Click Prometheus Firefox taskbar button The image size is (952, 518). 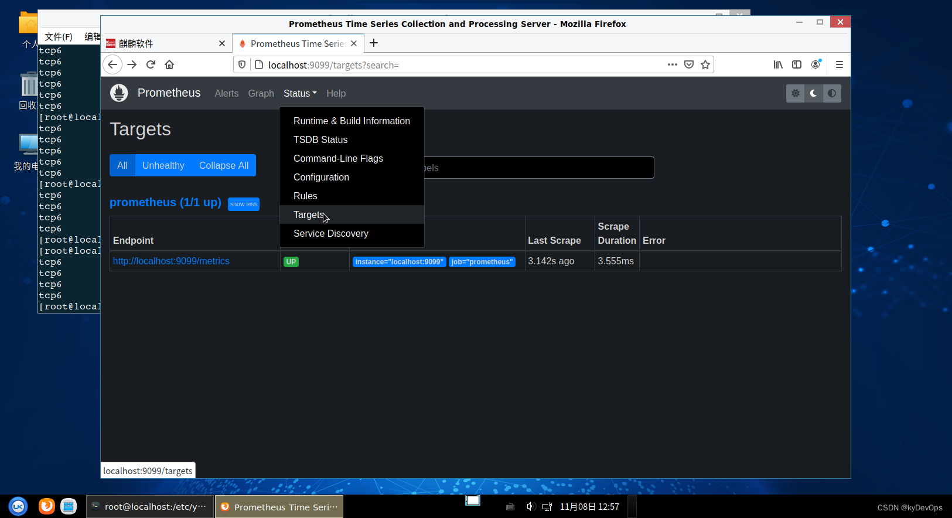coord(279,507)
